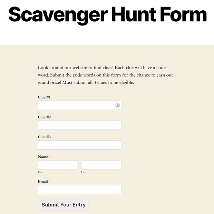Click the red asterisk beside Email

pos(49,181)
